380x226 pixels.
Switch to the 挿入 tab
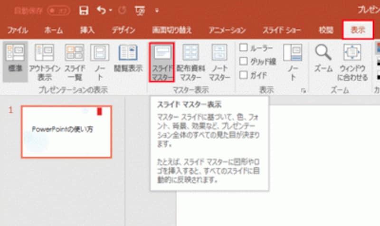(x=87, y=30)
